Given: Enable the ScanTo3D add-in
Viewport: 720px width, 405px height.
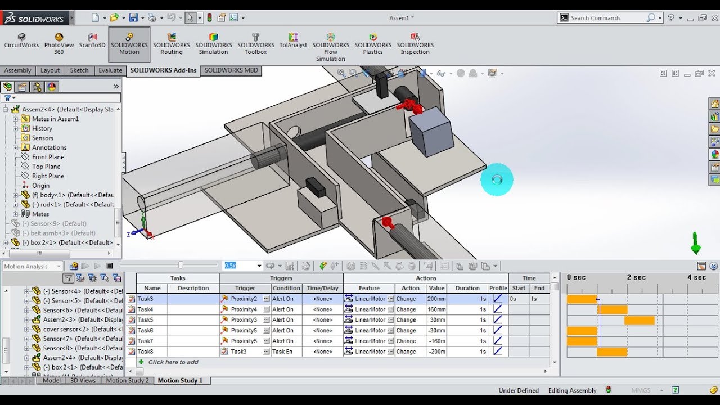Looking at the screenshot, I should pyautogui.click(x=92, y=40).
